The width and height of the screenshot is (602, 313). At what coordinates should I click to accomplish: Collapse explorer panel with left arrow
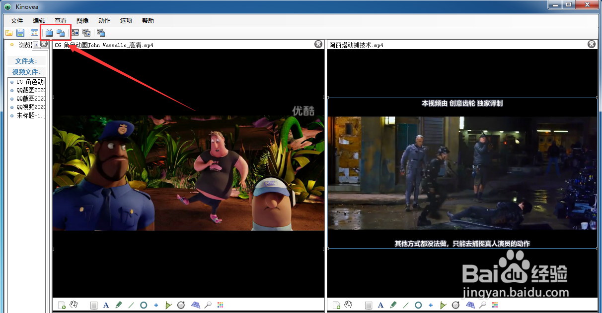[36, 45]
